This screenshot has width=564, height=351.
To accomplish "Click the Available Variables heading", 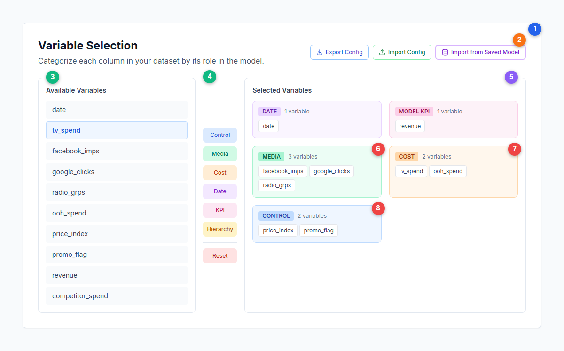I will coord(76,90).
